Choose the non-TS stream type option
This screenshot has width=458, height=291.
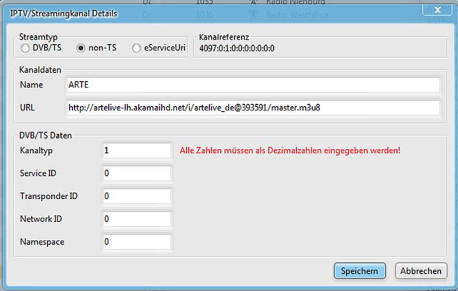tap(81, 48)
